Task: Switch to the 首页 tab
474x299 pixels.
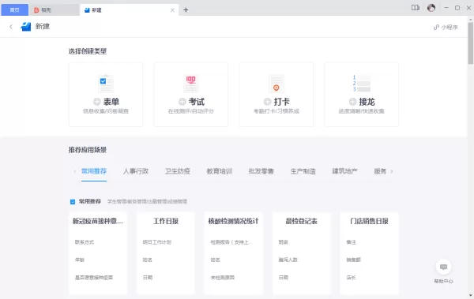Action: coord(14,10)
